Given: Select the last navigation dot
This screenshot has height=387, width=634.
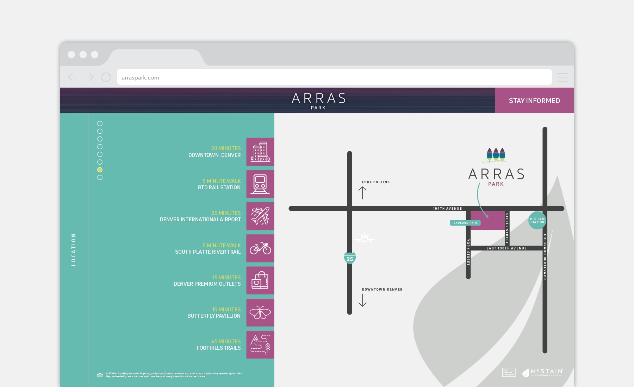Looking at the screenshot, I should tap(100, 178).
